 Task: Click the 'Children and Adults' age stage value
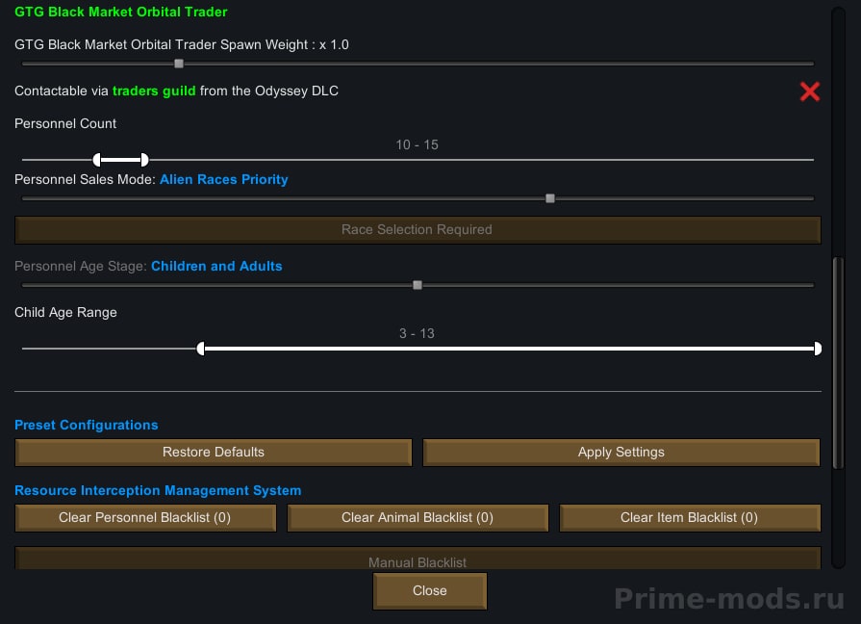coord(216,266)
